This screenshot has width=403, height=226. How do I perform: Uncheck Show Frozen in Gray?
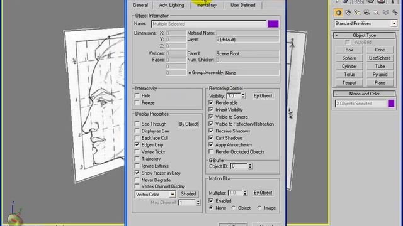coord(137,173)
